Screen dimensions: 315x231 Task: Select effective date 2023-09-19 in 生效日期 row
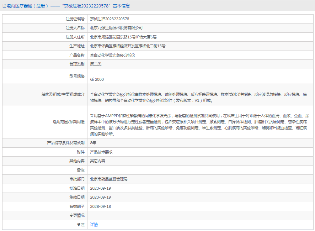(x=101, y=197)
